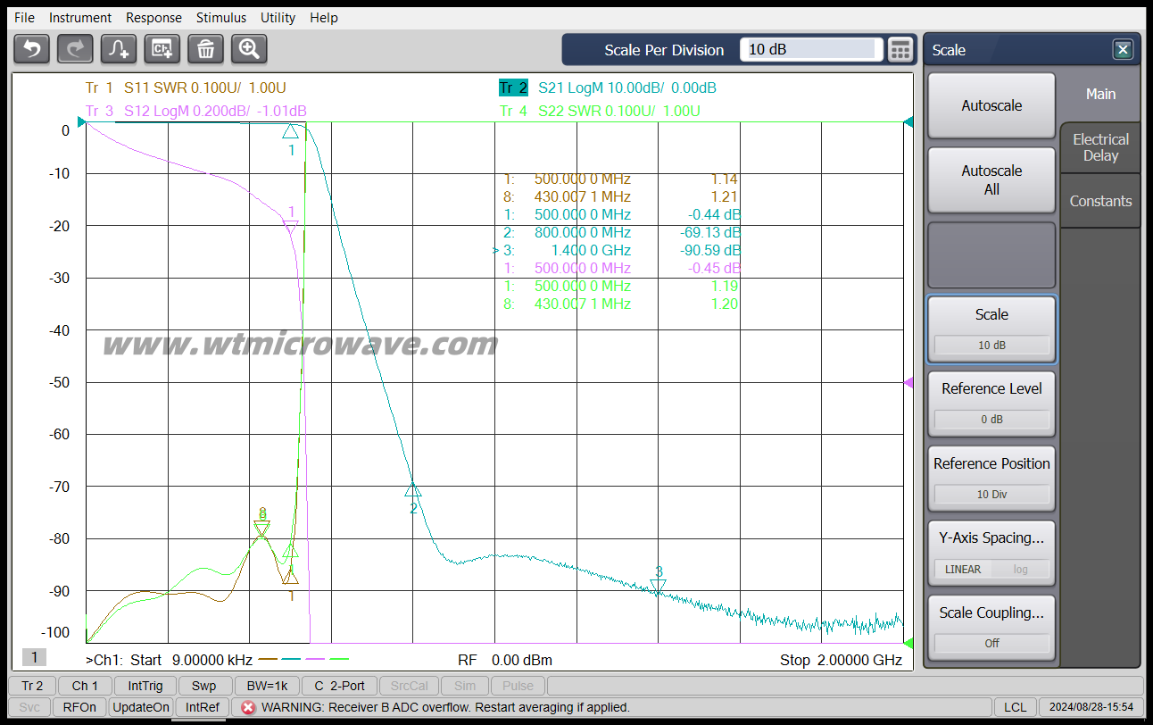Undo the last instrument action
Screen dimensions: 1153x725
coord(31,49)
